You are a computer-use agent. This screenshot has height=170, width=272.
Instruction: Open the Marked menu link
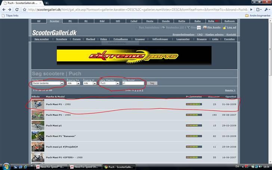[90, 39]
